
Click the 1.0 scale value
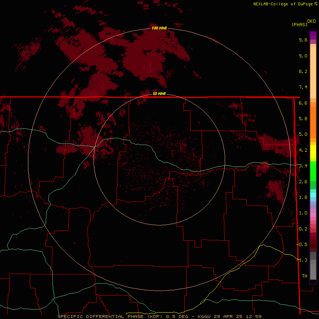tap(303, 213)
